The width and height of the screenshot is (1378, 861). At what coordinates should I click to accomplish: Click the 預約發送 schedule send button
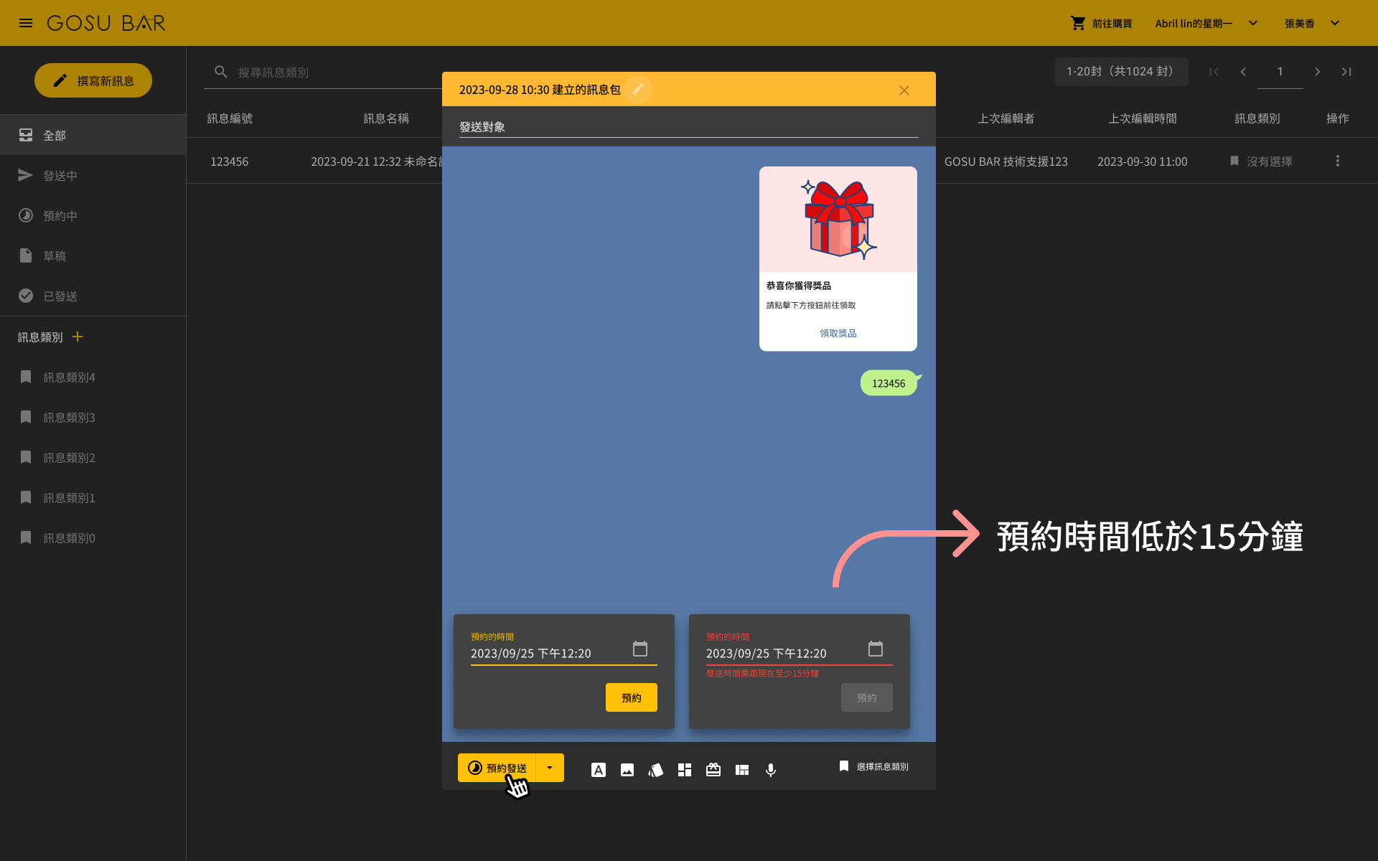click(497, 768)
